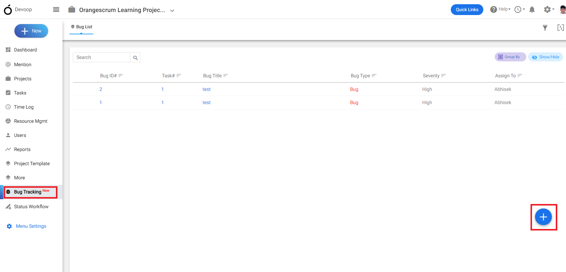Viewport: 566px width, 272px height.
Task: Sort by Task# column icon
Action: pos(179,76)
